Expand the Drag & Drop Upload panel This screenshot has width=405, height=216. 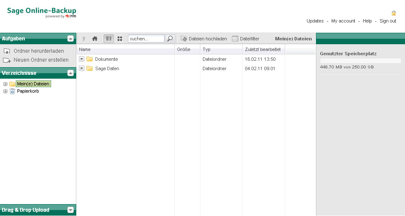coord(70,210)
